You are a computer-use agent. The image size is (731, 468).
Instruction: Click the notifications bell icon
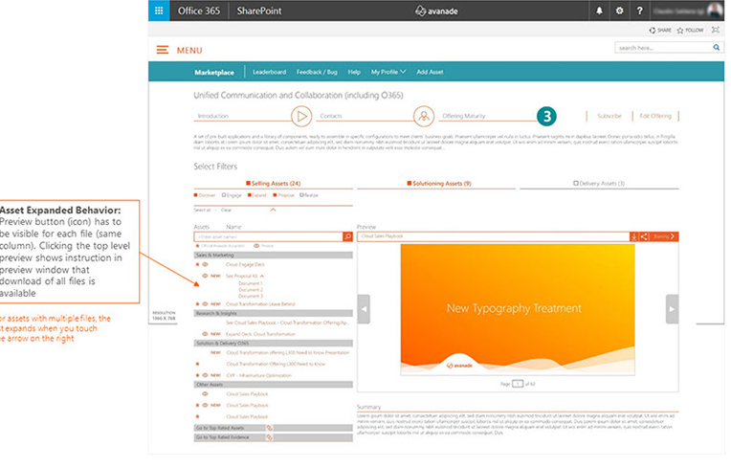[600, 11]
